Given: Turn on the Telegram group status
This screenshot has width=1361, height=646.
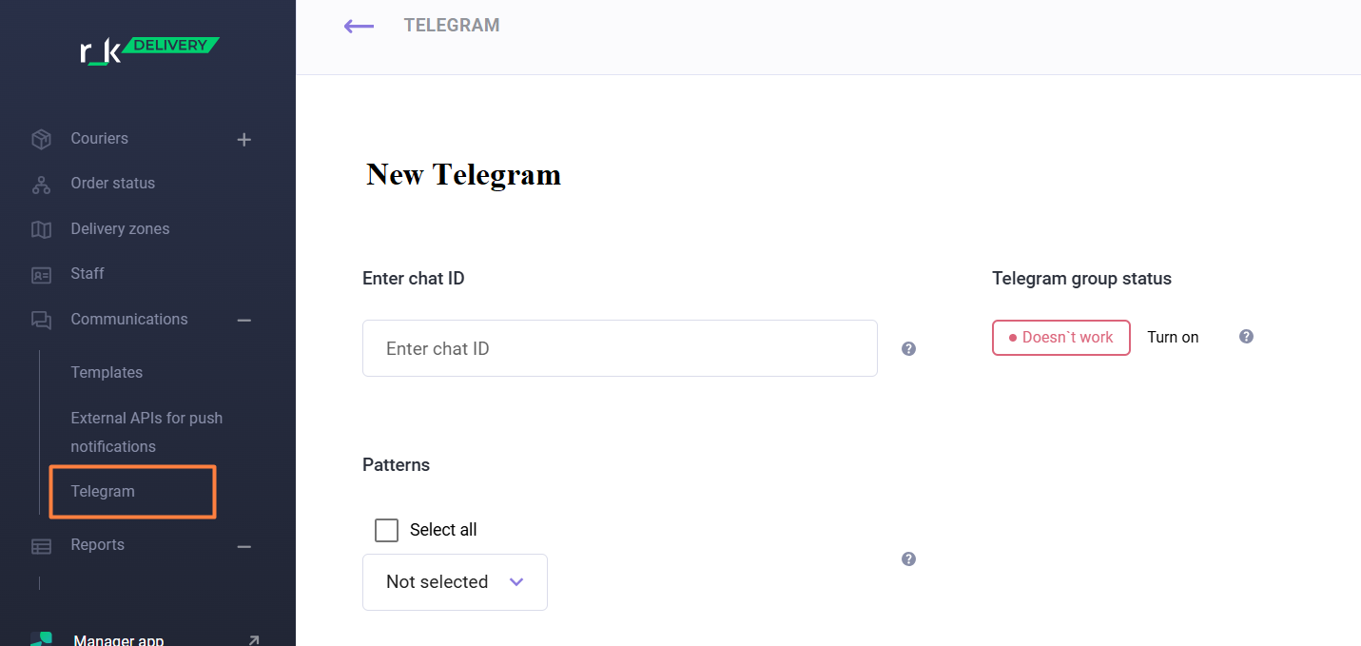Looking at the screenshot, I should click(x=1173, y=338).
